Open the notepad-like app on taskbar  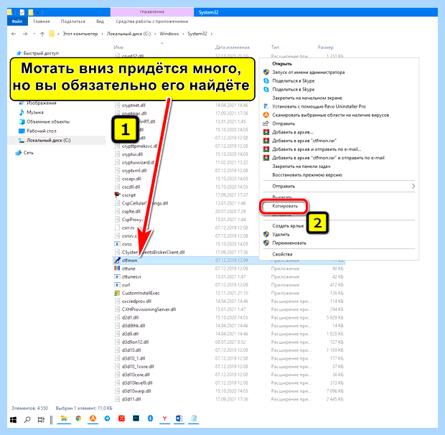pyautogui.click(x=194, y=418)
